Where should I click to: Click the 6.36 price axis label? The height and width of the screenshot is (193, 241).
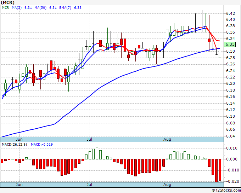coord(230,32)
